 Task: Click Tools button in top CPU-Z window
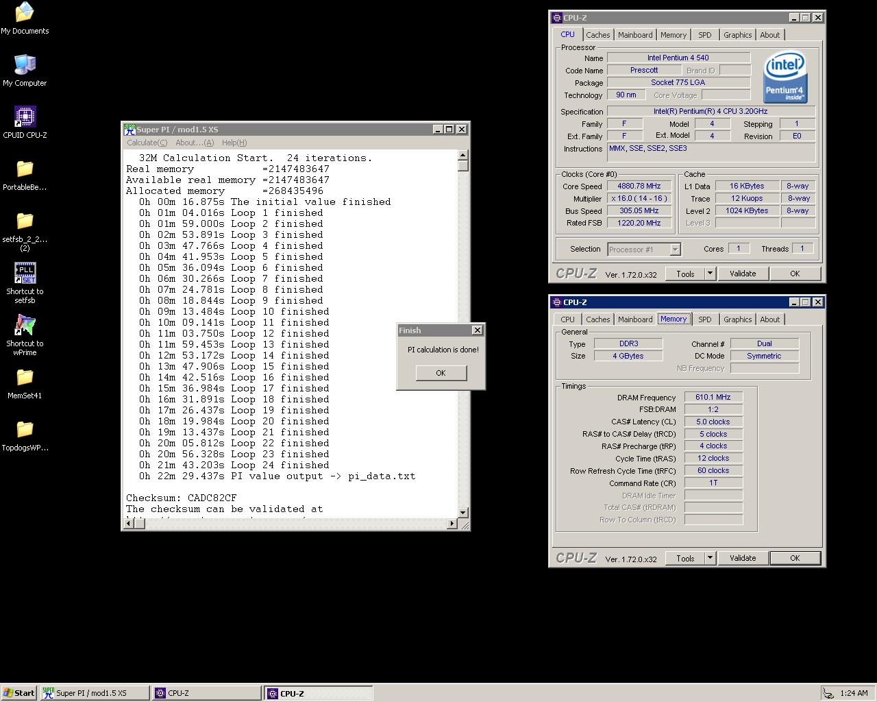685,274
